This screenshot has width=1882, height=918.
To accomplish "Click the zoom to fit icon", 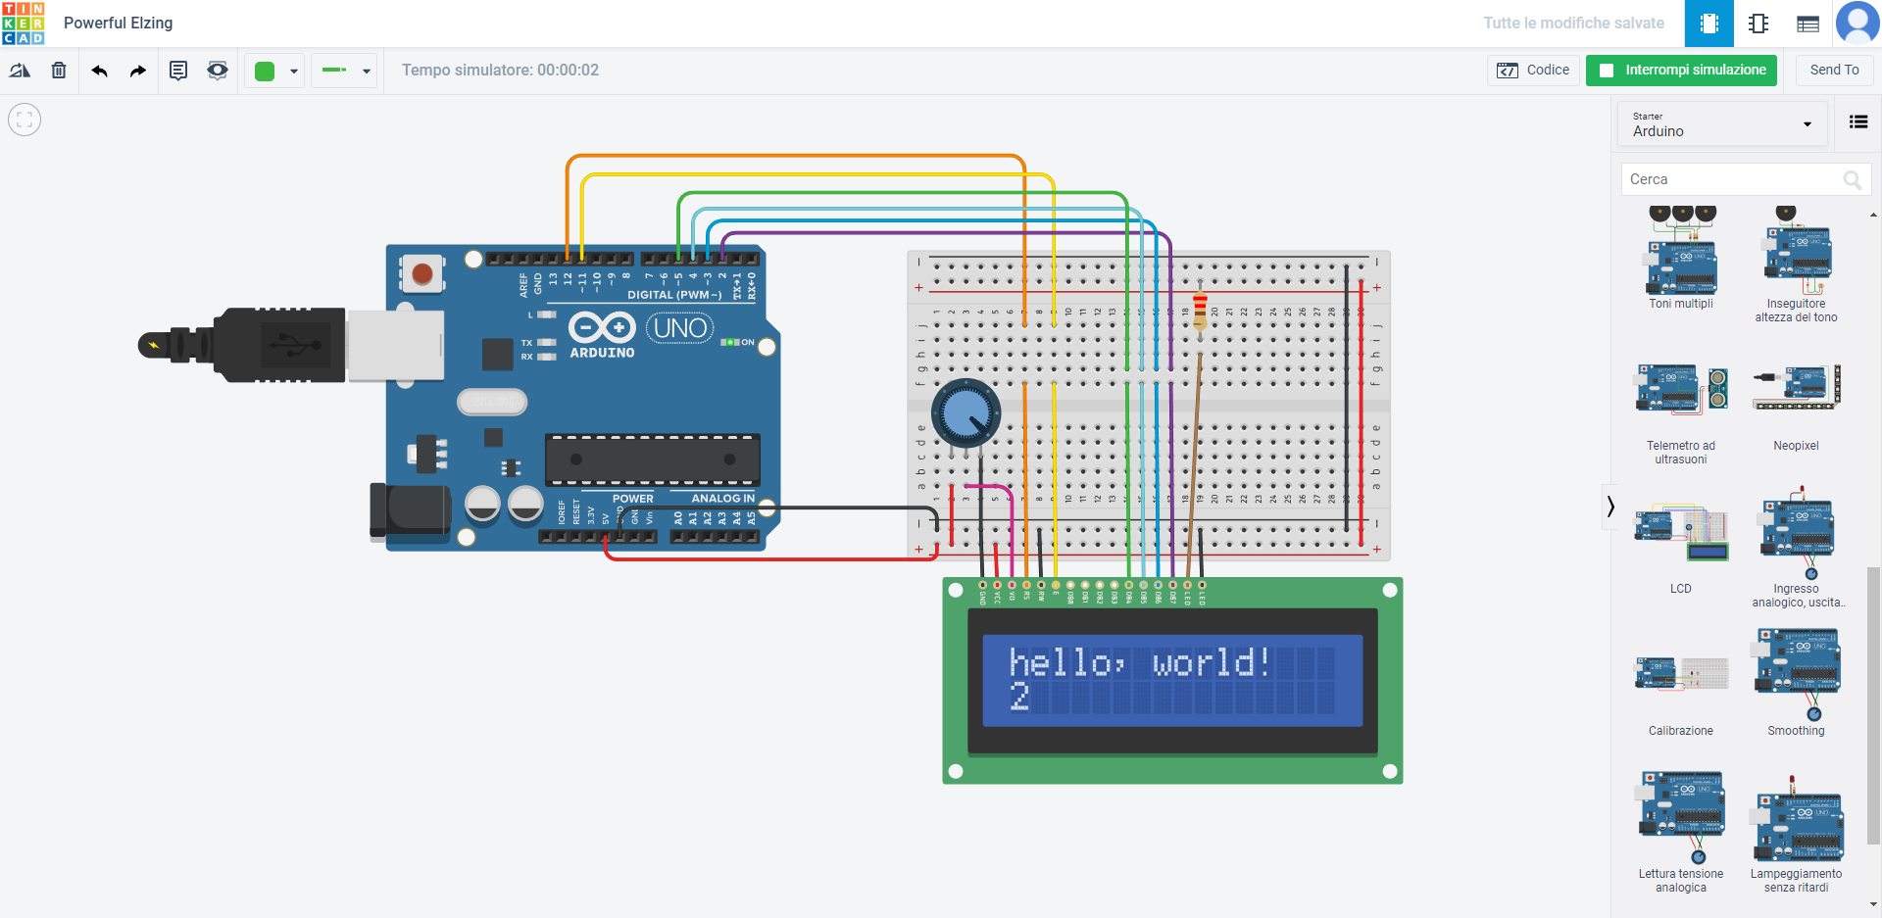I will click(x=25, y=121).
